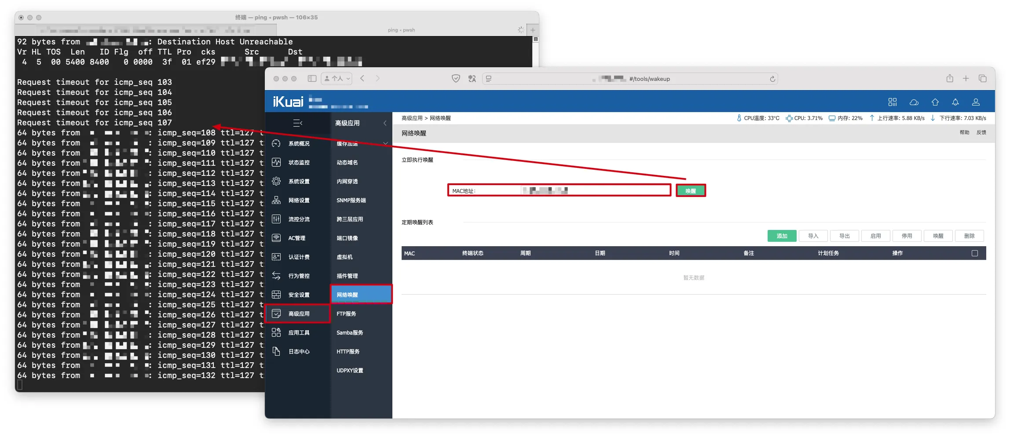Open the user account icon
The width and height of the screenshot is (1010, 437).
click(975, 102)
